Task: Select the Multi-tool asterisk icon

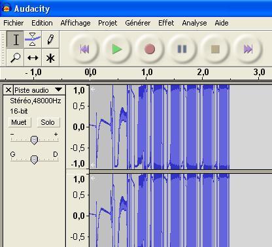Action: (50, 58)
